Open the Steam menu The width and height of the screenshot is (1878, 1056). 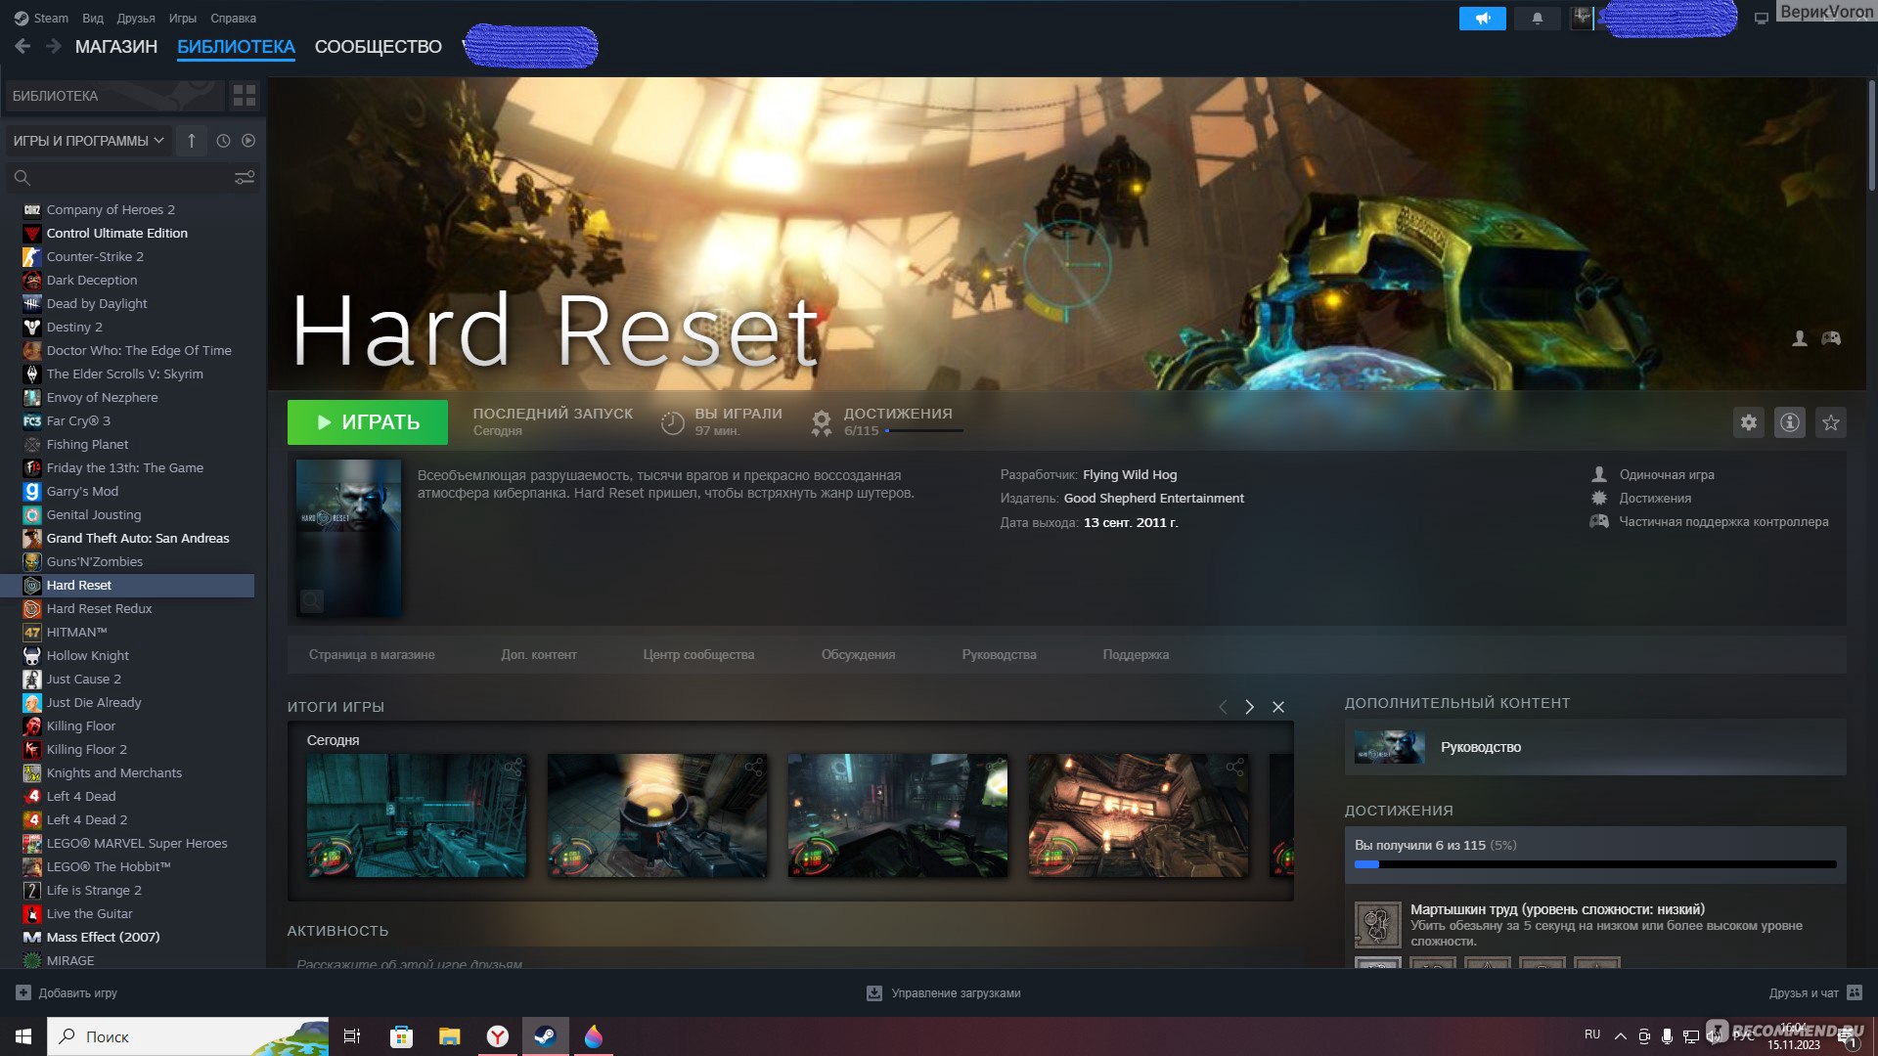[x=41, y=18]
